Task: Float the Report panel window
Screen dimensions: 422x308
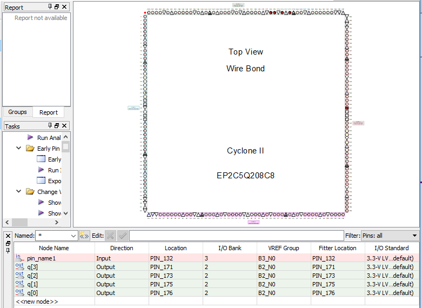Action: pyautogui.click(x=57, y=6)
